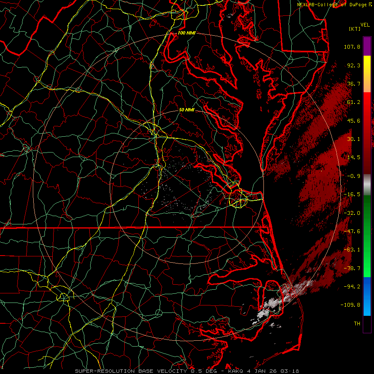Click the 61.2 scale value
374x374 pixels.
coord(354,102)
